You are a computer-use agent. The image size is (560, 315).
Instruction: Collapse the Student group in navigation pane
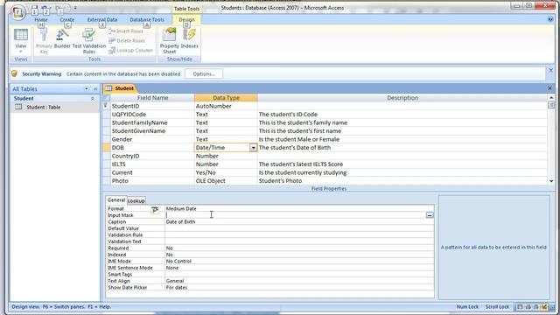coord(93,99)
